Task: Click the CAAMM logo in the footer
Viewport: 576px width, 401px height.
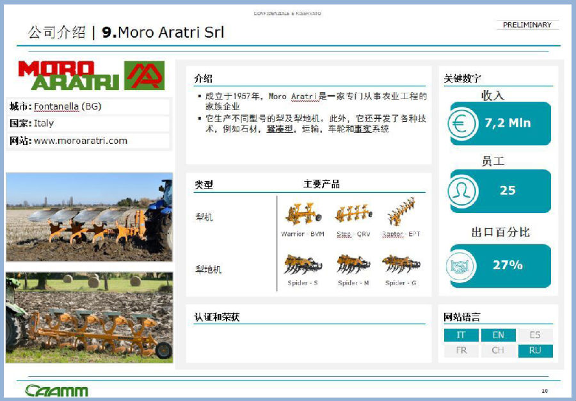Action: click(x=56, y=390)
